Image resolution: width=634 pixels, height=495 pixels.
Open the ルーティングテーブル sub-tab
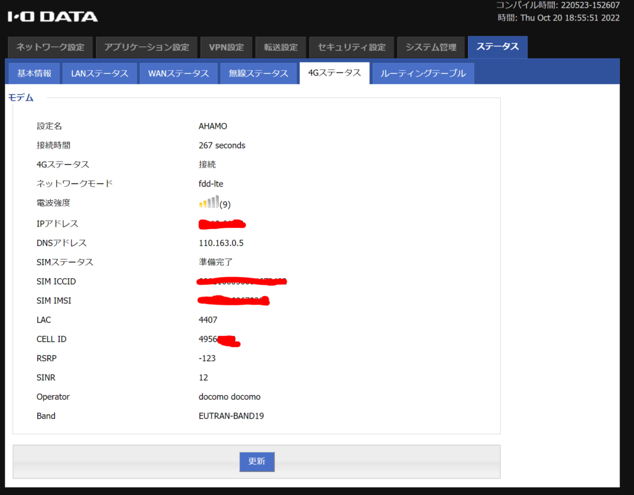(423, 73)
